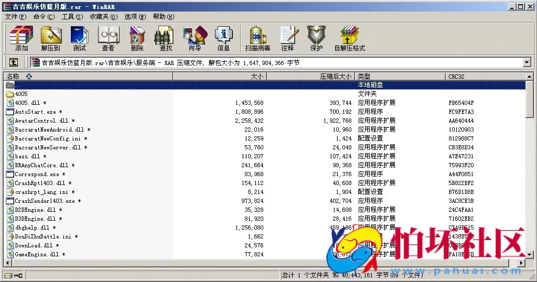Click the 添加 (Add) toolbar icon
This screenshot has width=537, height=282.
pos(21,38)
